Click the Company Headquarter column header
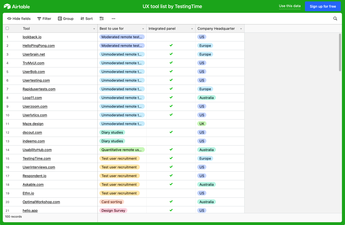This screenshot has width=345, height=225. (220, 28)
